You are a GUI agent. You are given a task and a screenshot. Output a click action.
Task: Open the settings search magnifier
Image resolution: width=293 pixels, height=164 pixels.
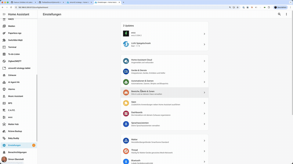[x=279, y=14]
